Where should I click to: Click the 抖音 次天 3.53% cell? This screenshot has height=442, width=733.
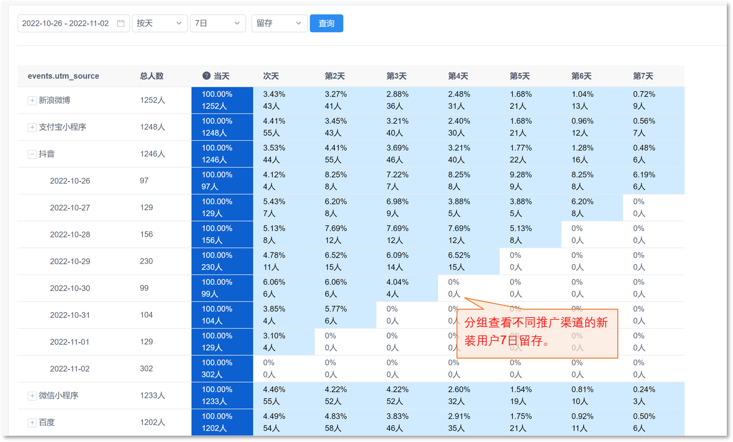(274, 153)
